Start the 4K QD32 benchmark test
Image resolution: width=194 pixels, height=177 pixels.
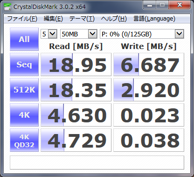[24, 140]
